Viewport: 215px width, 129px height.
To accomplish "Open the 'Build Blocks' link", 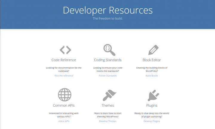I will point(152,76).
